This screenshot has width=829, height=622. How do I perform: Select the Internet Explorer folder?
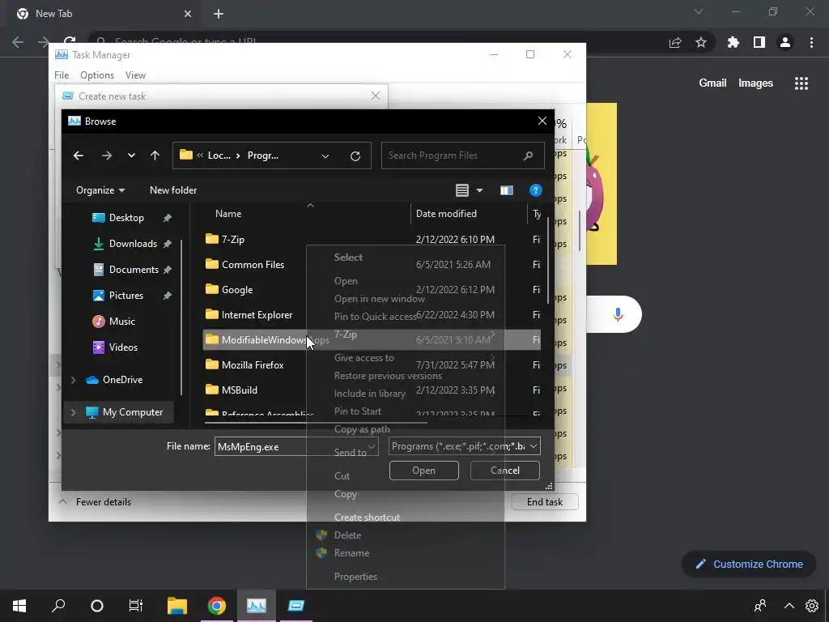257,315
